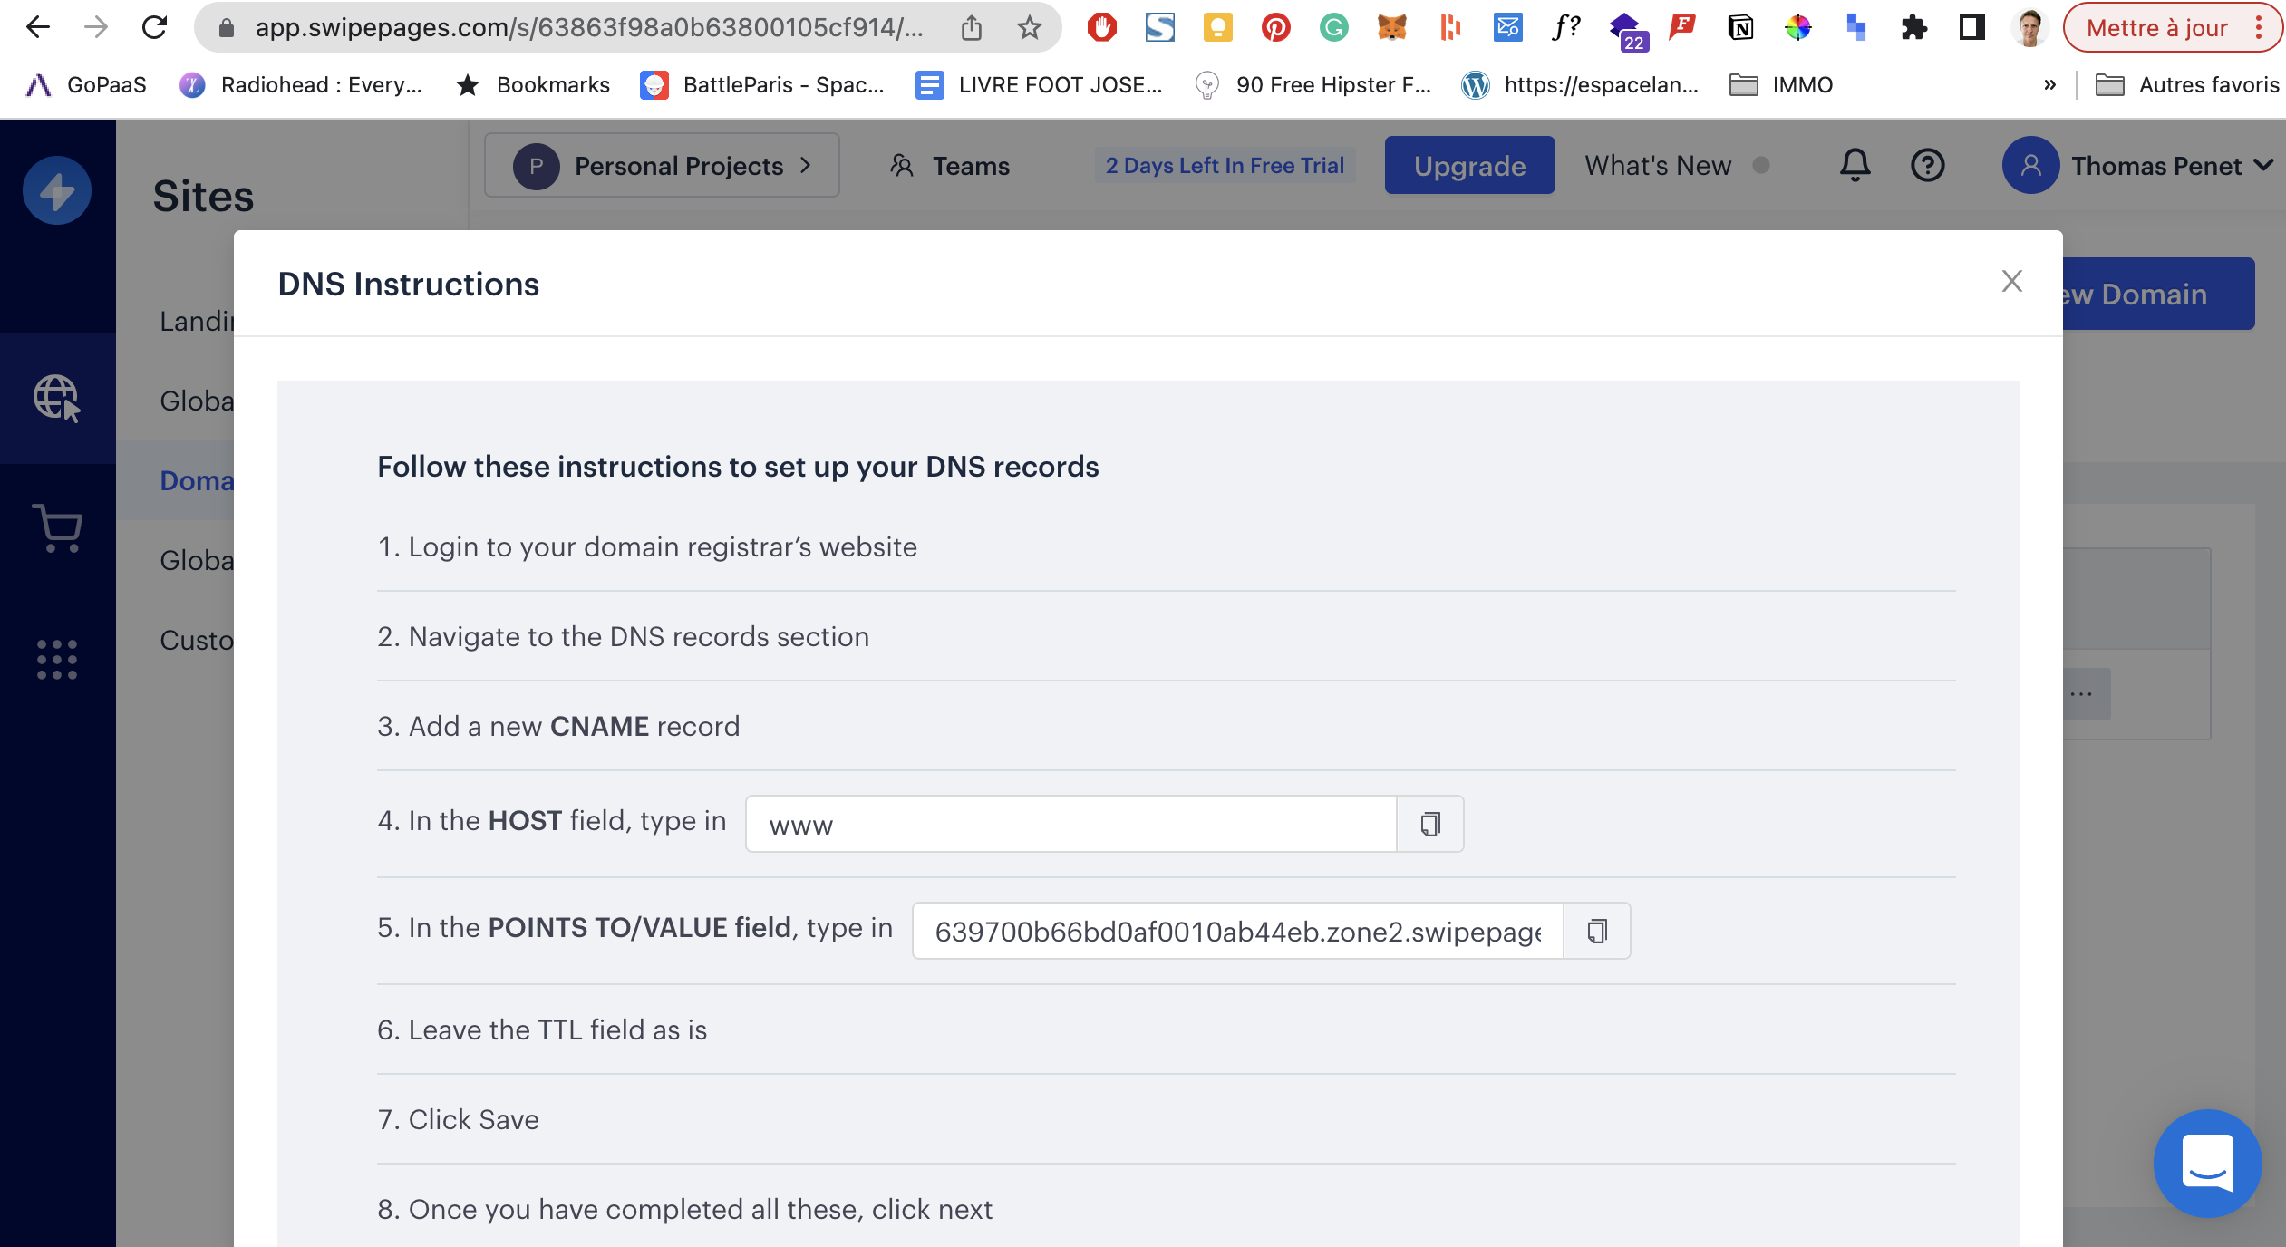Click inside the HOST value input
2286x1247 pixels.
(1070, 824)
